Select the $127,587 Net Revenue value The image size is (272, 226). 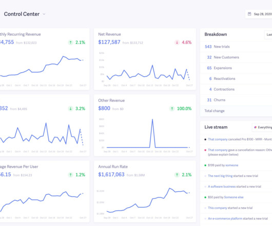109,42
